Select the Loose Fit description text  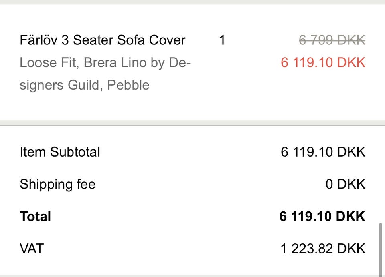46,63
